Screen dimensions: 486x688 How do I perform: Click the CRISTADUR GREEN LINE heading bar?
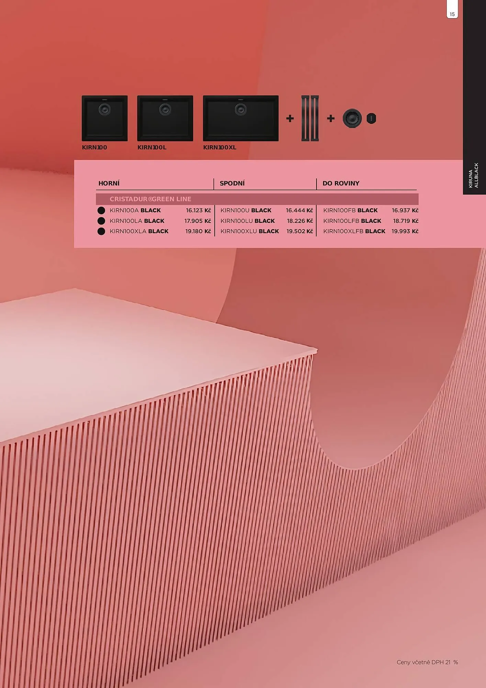click(257, 199)
